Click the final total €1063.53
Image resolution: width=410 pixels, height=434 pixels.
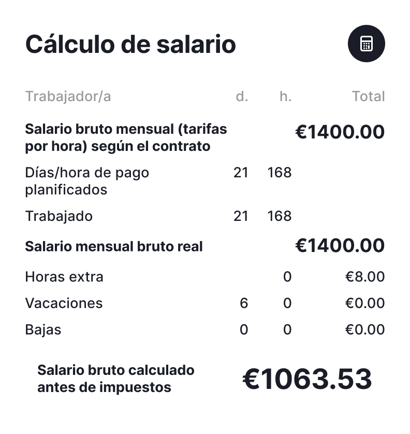coord(307,380)
